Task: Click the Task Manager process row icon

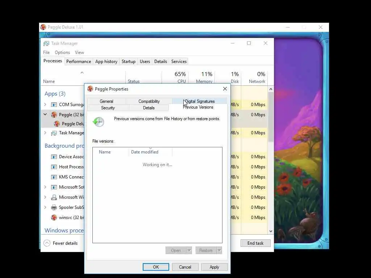Action: pos(54,133)
